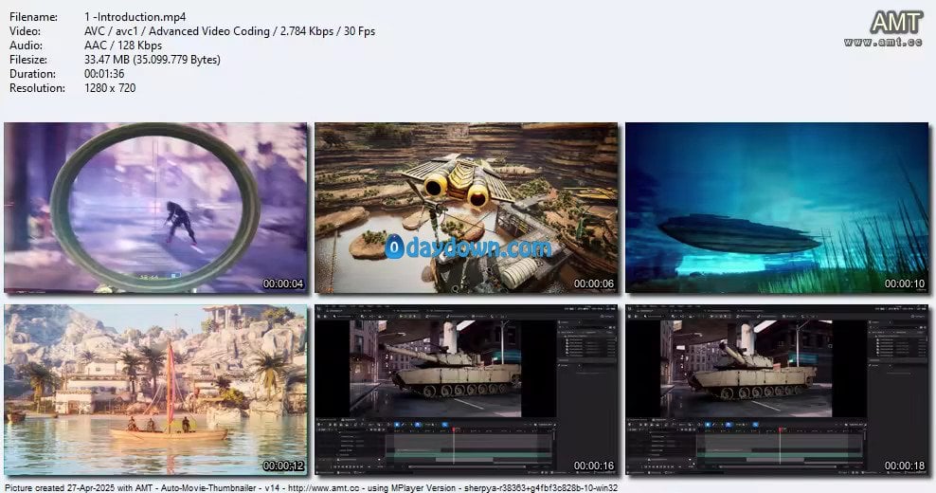Image resolution: width=936 pixels, height=493 pixels.
Task: Click the Video: label
Action: pos(25,31)
